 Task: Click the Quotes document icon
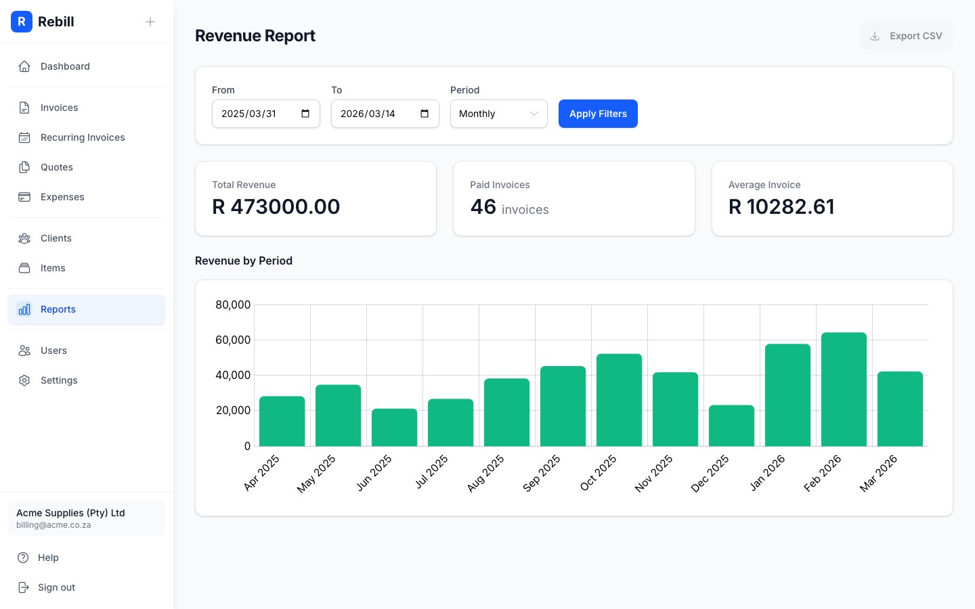click(x=24, y=167)
